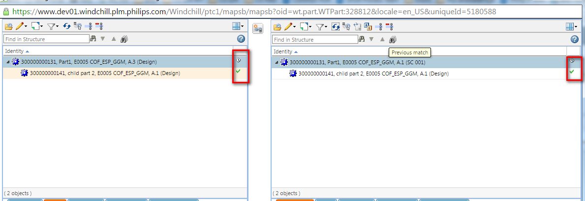Select child part 2 row in right pane
This screenshot has height=201, width=585.
pyautogui.click(x=425, y=74)
